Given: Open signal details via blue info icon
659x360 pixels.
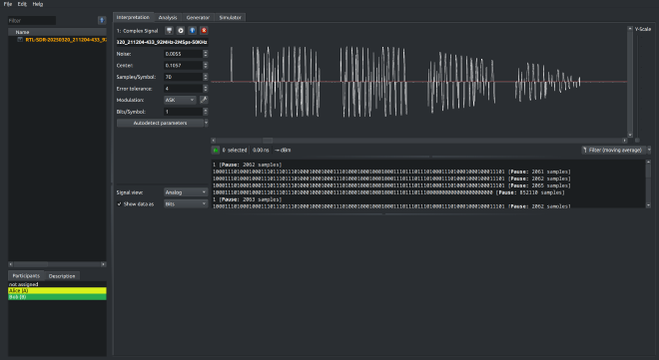Looking at the screenshot, I should click(x=192, y=31).
